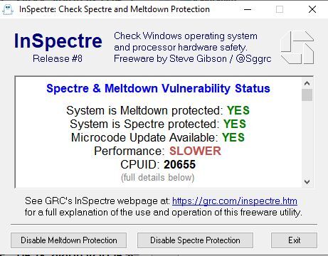The height and width of the screenshot is (256, 328).
Task: Exit the InSpectre application
Action: pyautogui.click(x=294, y=240)
